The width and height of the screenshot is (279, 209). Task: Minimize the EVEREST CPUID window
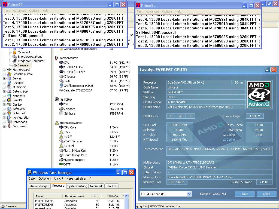[268, 69]
